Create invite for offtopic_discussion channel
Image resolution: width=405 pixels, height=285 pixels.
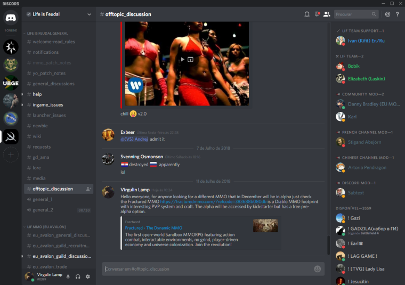(x=88, y=189)
